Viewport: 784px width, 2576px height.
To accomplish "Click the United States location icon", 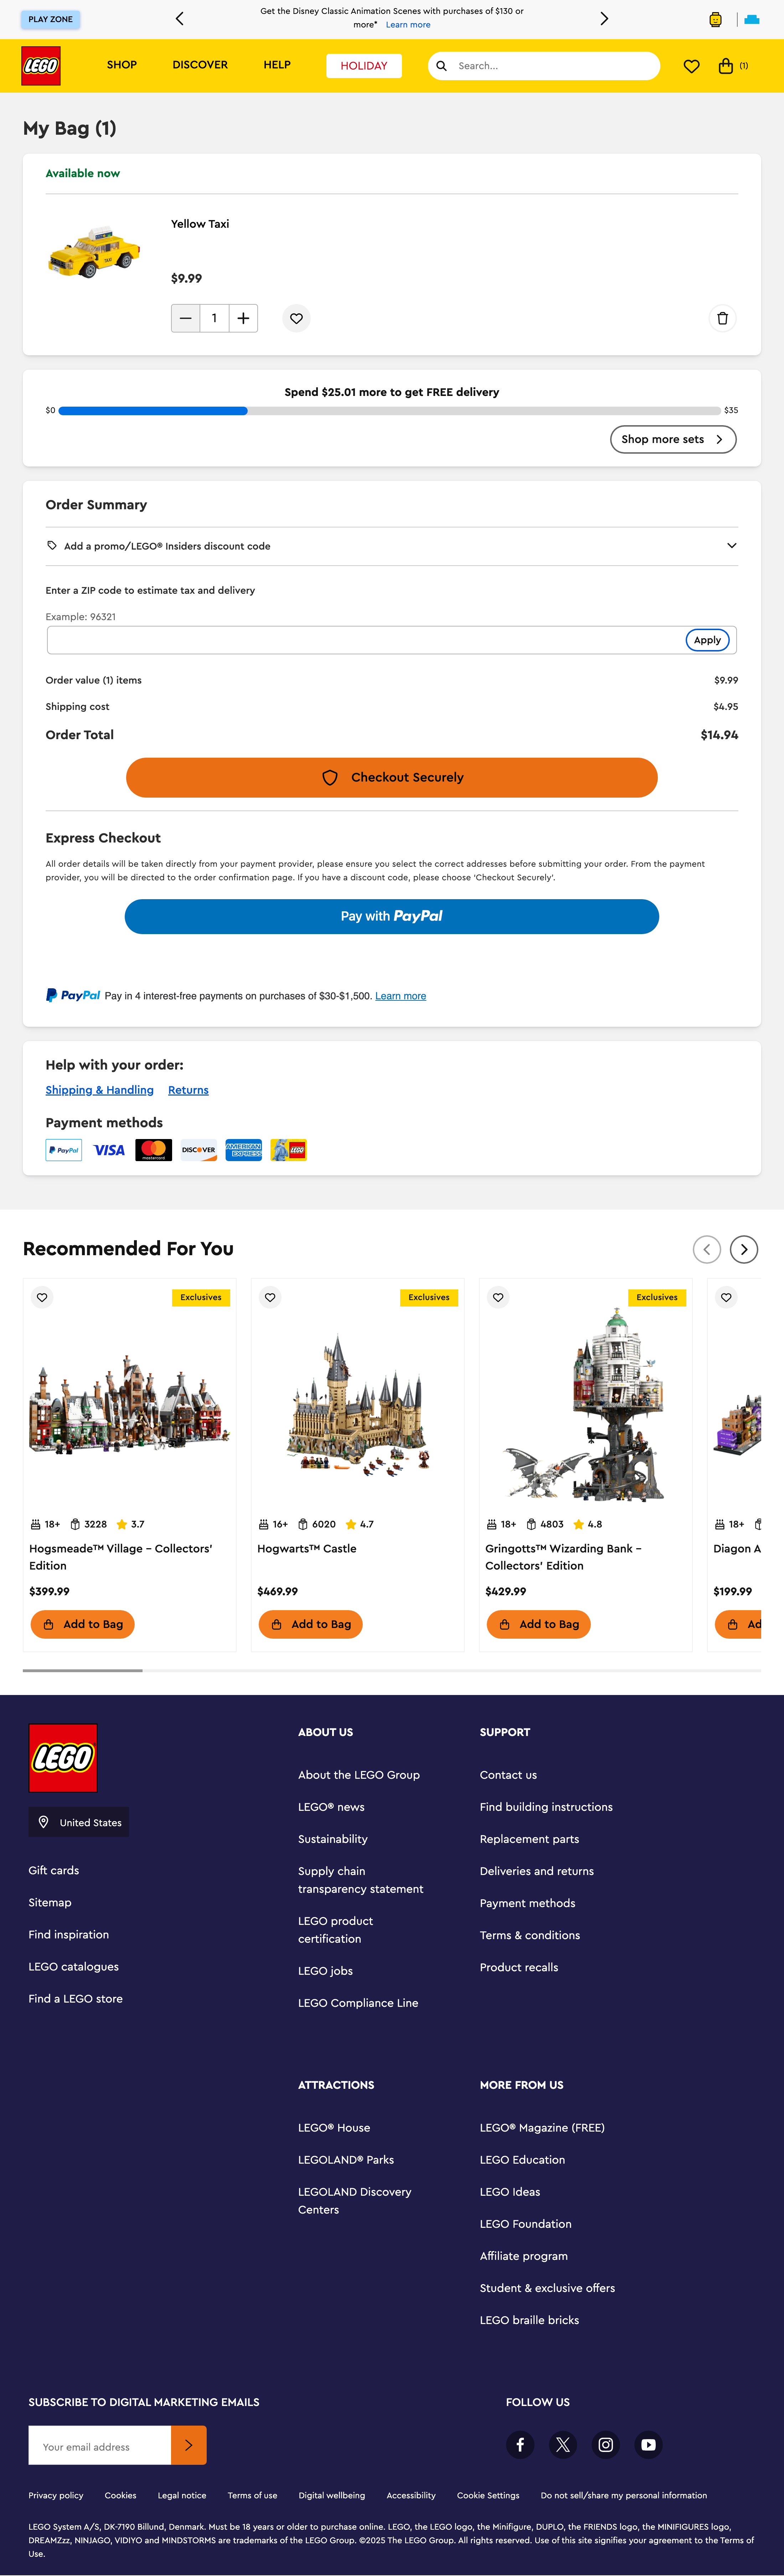I will point(44,1822).
